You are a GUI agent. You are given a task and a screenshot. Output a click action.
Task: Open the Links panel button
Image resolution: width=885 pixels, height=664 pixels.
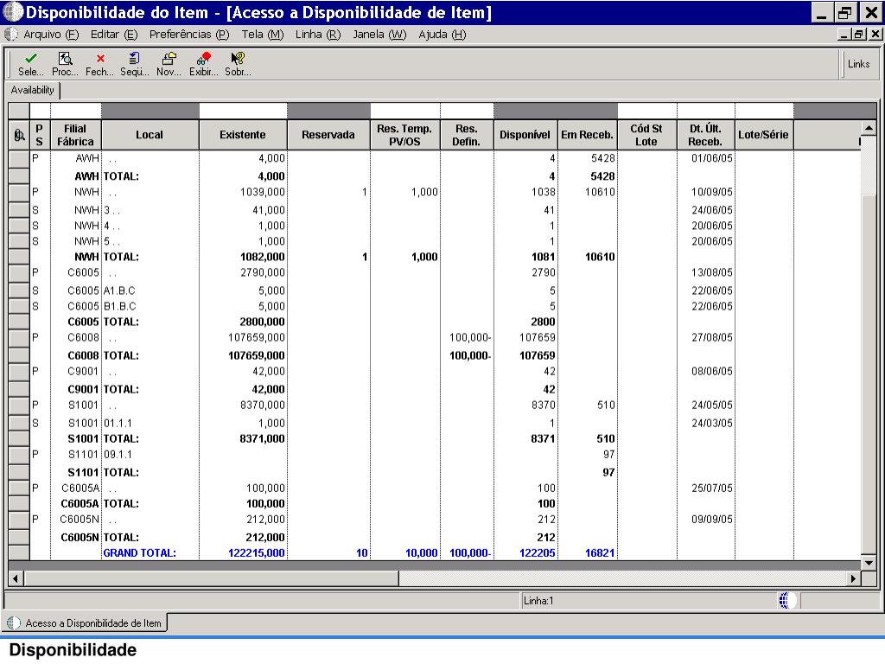858,64
